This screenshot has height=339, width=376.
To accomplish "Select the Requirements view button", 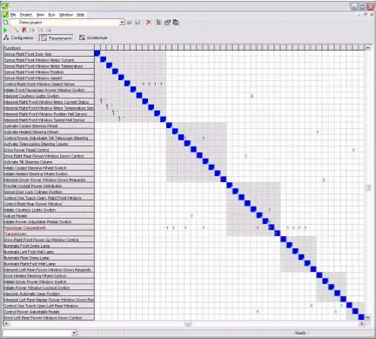I will tap(56, 37).
